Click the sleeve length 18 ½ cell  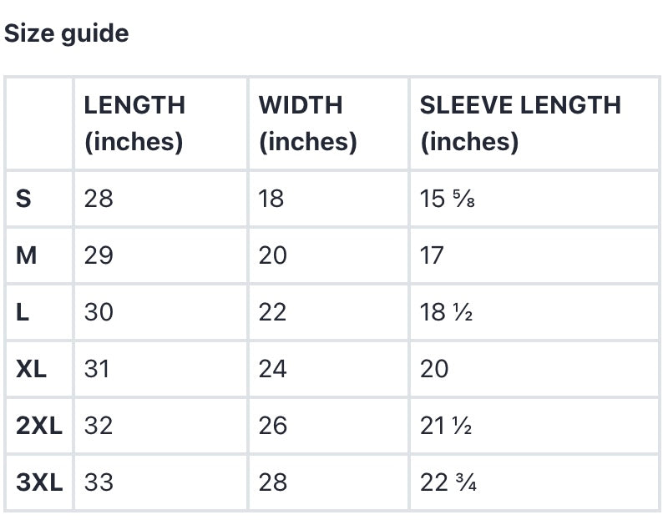point(447,312)
